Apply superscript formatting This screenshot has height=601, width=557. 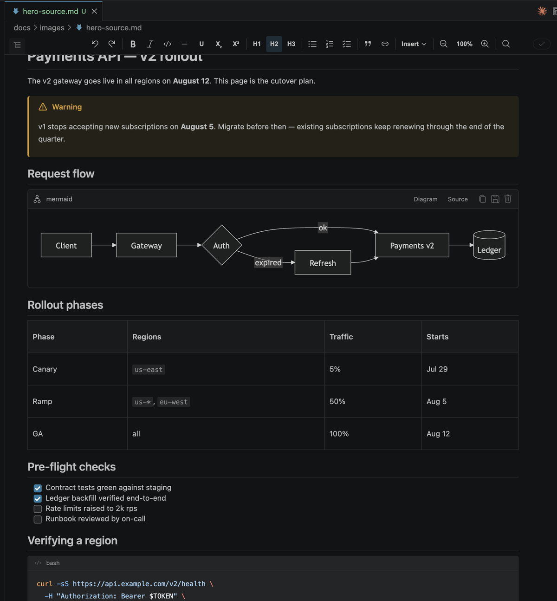pos(236,44)
